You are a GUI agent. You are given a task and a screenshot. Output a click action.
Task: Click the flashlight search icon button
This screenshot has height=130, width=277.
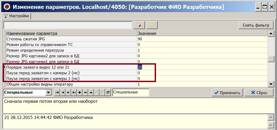tap(139, 25)
